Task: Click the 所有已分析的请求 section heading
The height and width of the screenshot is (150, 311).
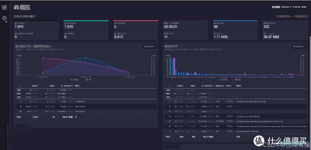Action: 24,17
